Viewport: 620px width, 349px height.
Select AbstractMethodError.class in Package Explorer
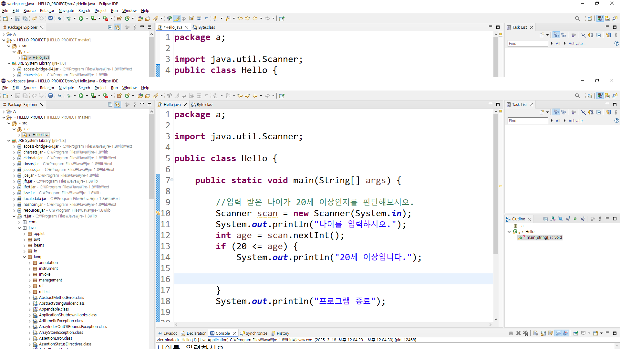point(61,298)
